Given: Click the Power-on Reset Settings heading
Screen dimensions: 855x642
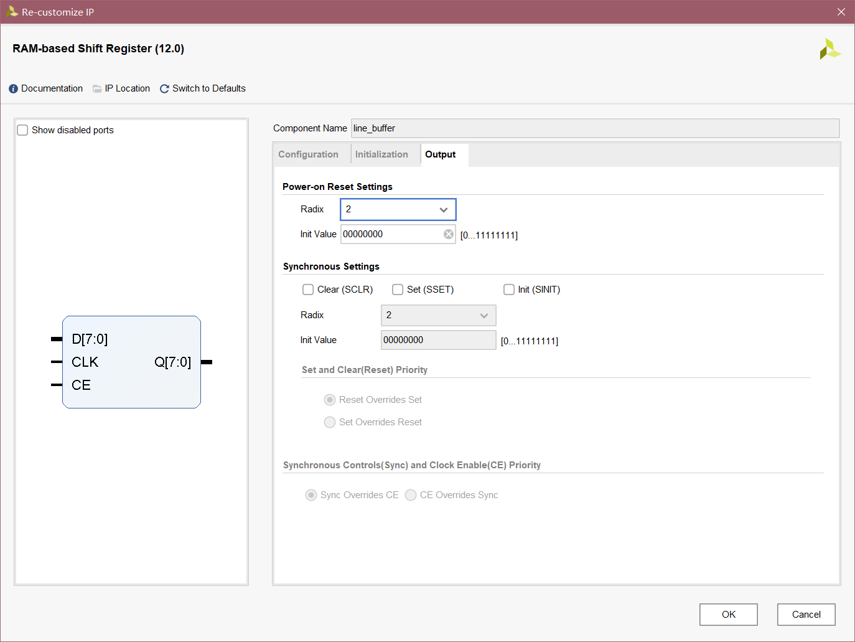Looking at the screenshot, I should pyautogui.click(x=337, y=187).
